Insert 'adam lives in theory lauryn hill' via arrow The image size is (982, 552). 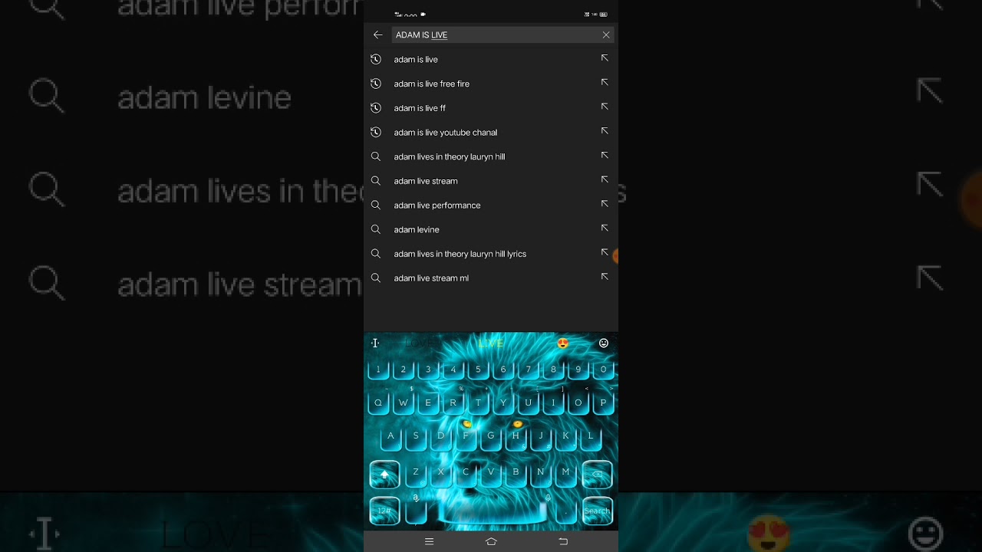coord(605,156)
